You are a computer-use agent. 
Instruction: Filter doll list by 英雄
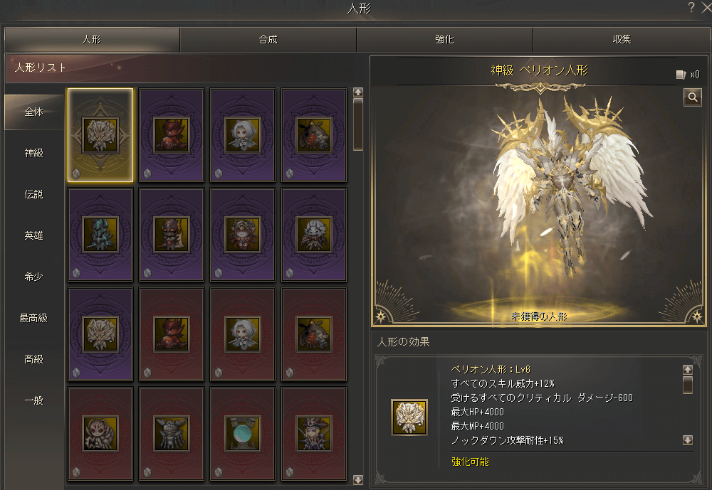click(x=34, y=235)
